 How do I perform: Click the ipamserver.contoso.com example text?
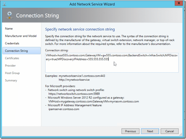click(x=64, y=109)
